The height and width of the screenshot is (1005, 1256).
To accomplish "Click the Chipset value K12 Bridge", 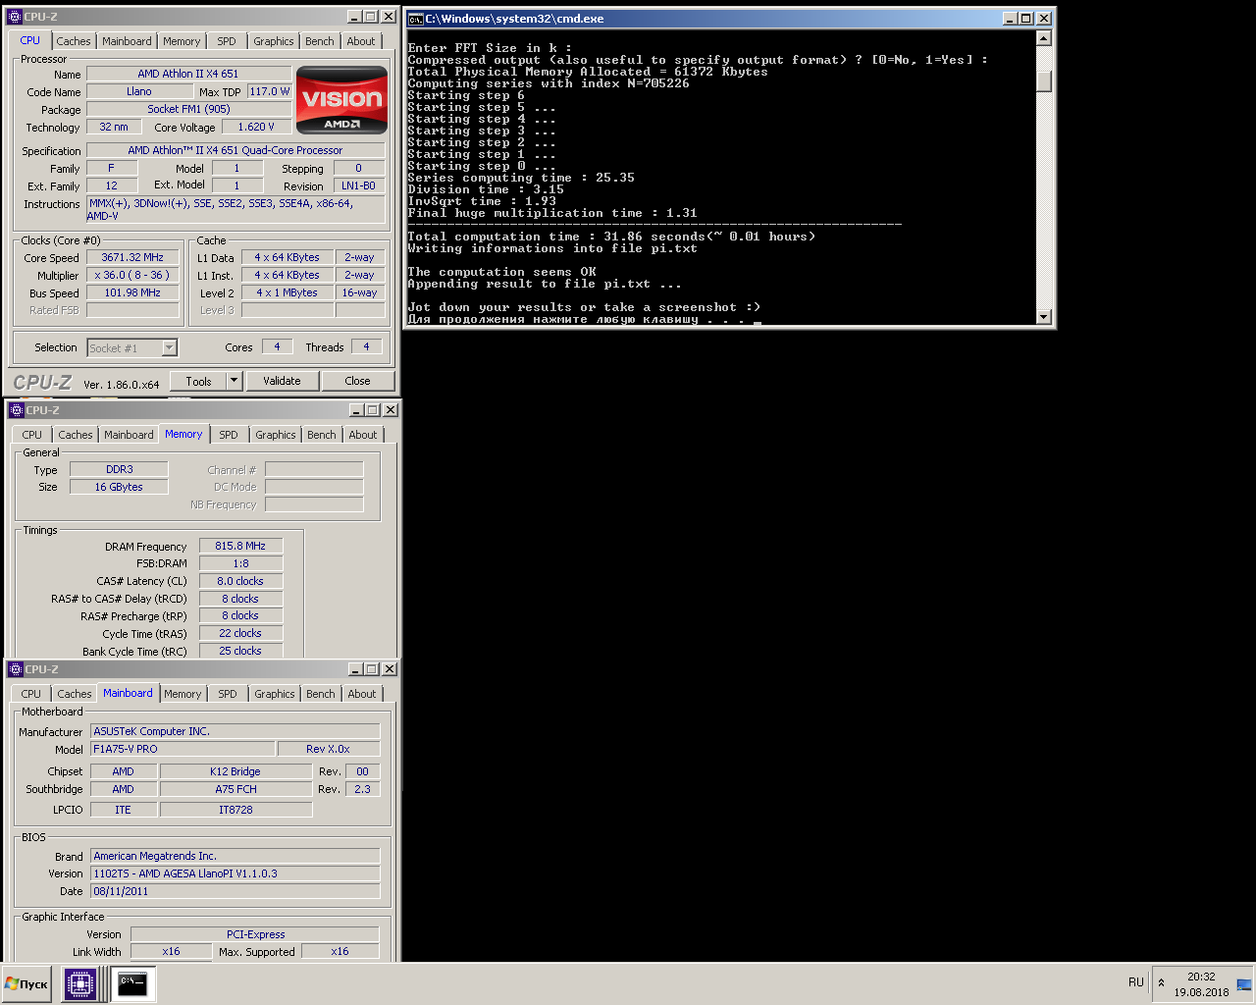I will tap(235, 771).
